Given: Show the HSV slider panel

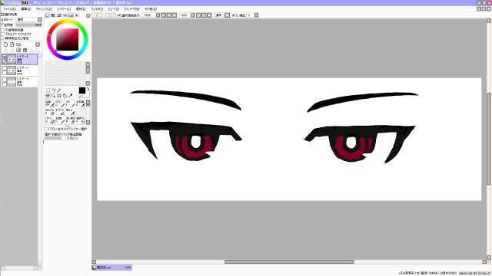Looking at the screenshot, I should coord(59,15).
